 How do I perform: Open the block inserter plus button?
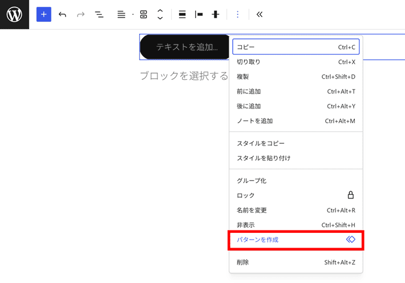(x=44, y=14)
